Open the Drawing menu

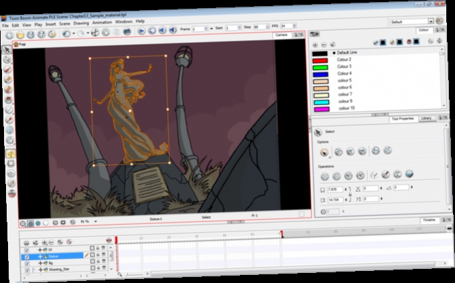coord(81,23)
